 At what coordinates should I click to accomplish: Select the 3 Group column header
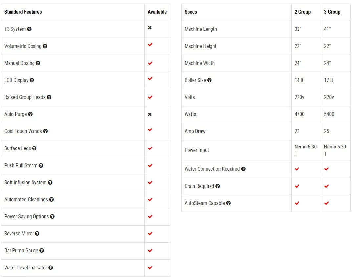(332, 12)
